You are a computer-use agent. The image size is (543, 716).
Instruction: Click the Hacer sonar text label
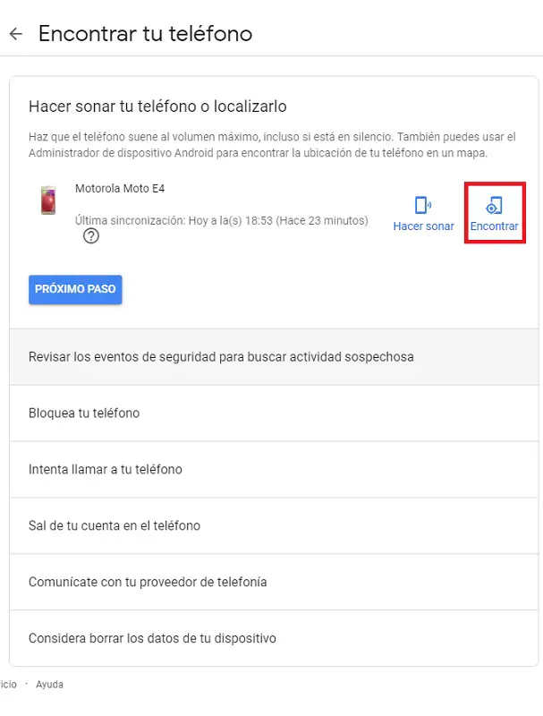click(423, 226)
